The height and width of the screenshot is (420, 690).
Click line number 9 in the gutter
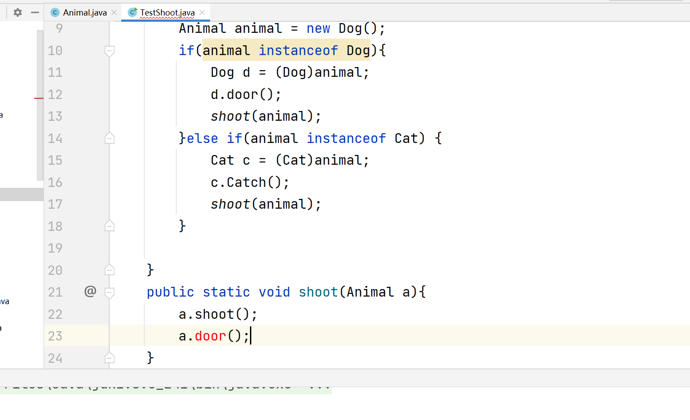[x=59, y=28]
